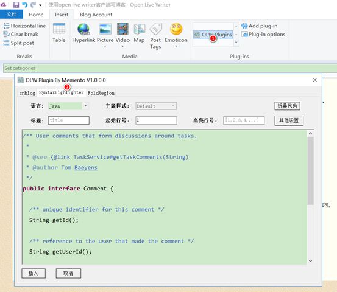Click the Picture icon
337x292 pixels.
(105, 29)
